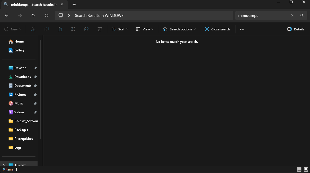Unpin Downloads using its pin icon
310x173 pixels.
[35, 77]
